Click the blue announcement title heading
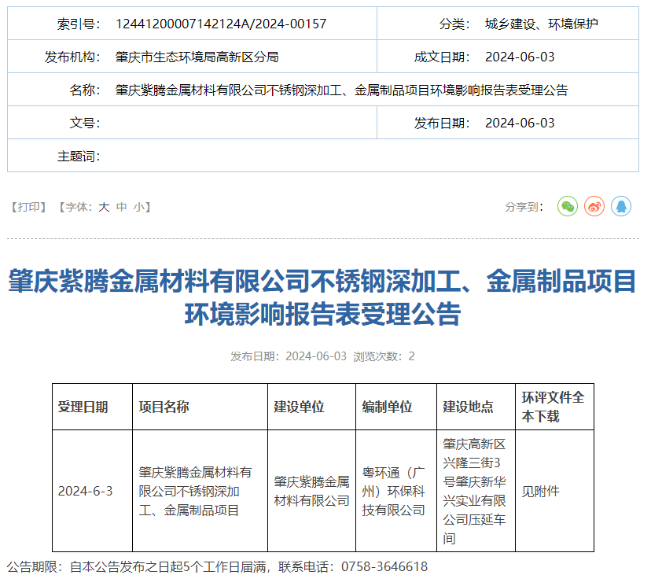Viewport: 651px width, 586px height. (x=322, y=297)
